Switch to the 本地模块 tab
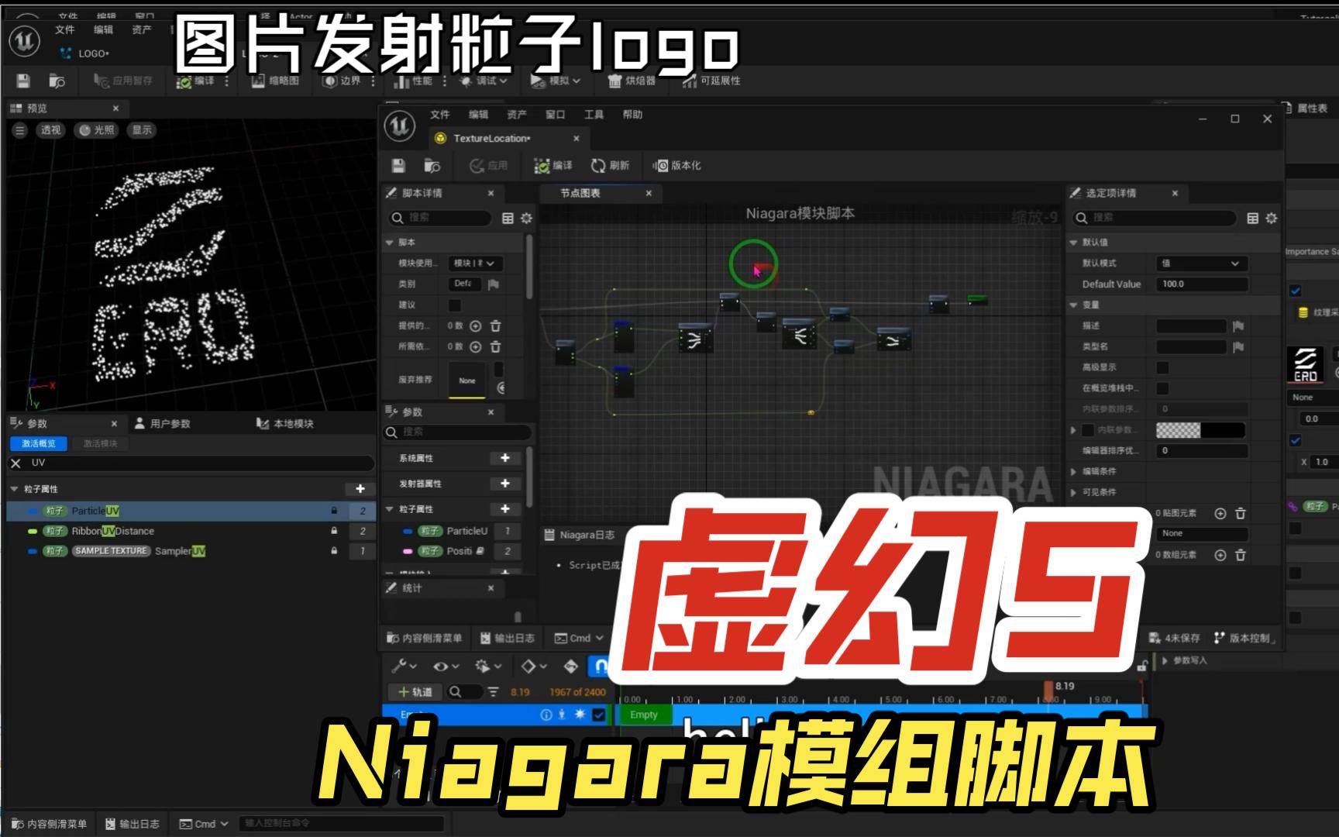Screen dimensions: 1339x837 pos(285,423)
